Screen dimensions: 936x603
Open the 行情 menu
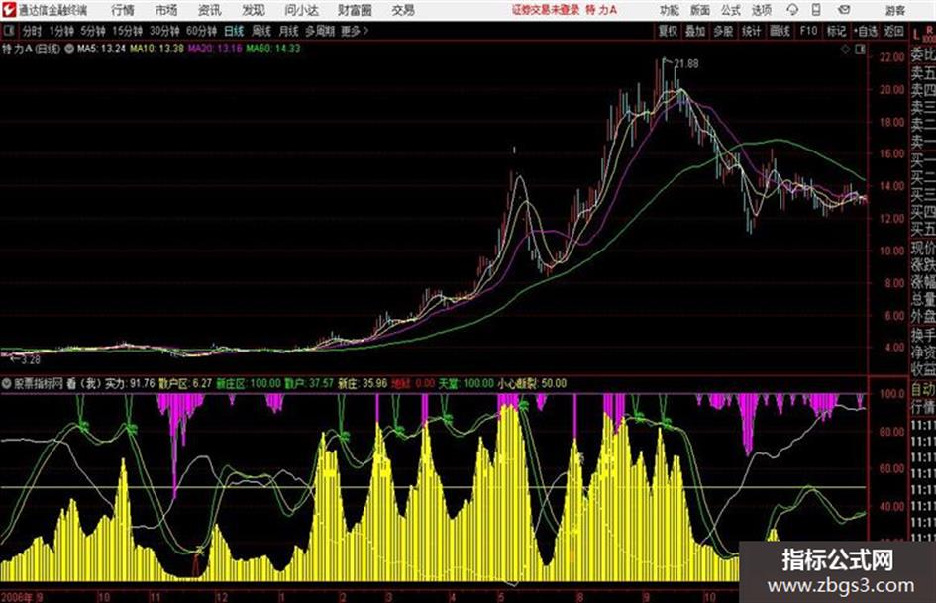tap(123, 10)
